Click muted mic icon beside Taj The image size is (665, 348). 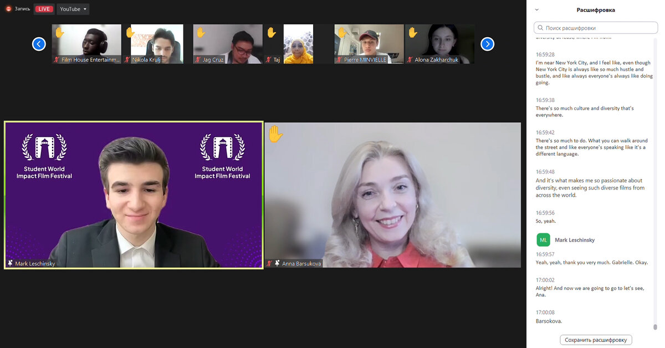[269, 60]
